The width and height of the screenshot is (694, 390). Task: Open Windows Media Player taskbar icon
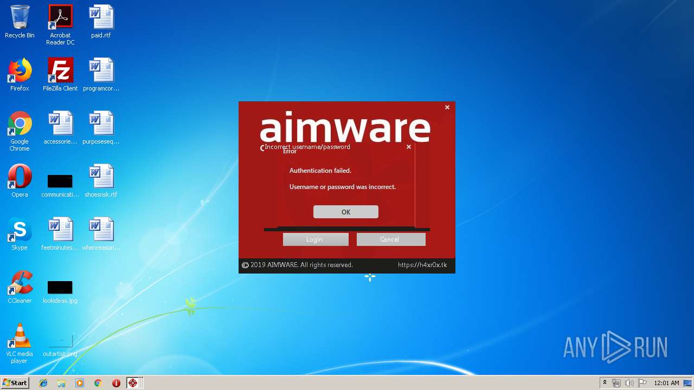pyautogui.click(x=80, y=383)
